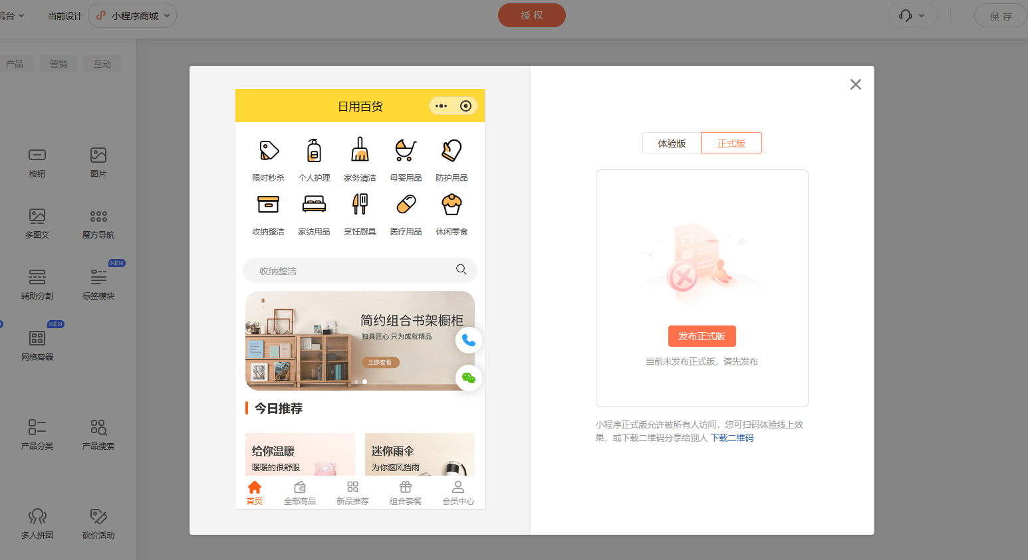Click the green WeChat floating icon
The image size is (1028, 560).
(469, 378)
